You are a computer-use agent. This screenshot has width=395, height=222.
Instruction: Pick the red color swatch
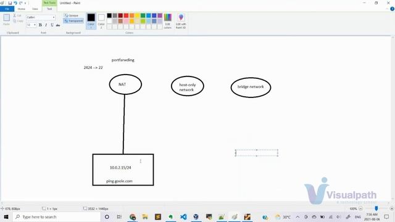pos(126,15)
